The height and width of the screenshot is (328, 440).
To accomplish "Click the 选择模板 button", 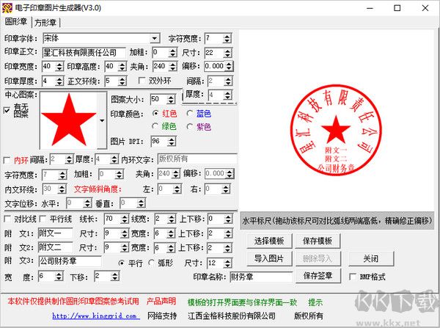I will pos(269,241).
